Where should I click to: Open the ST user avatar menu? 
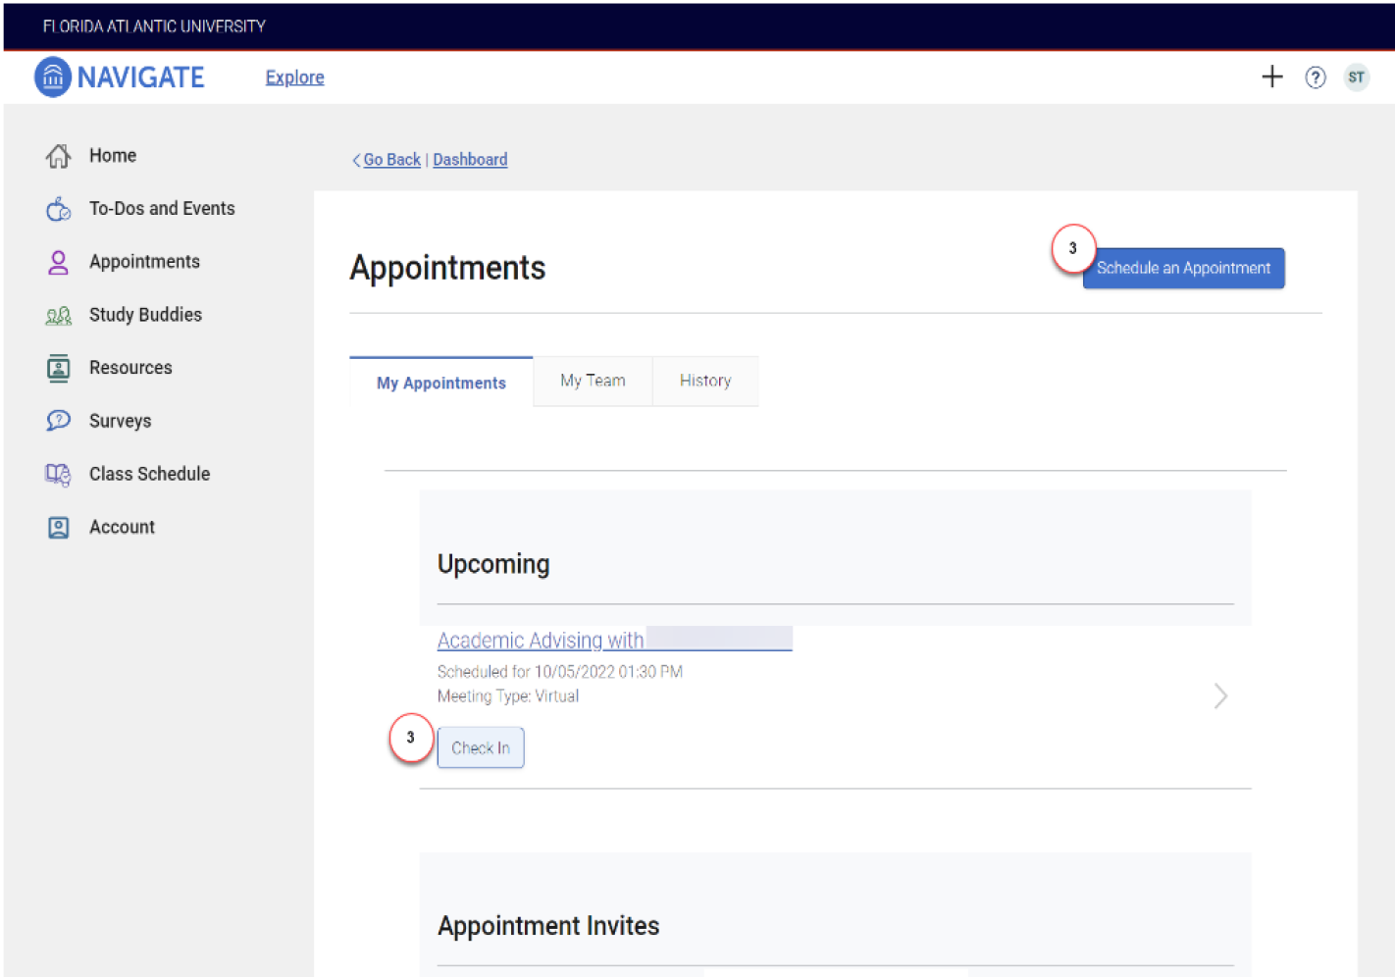1356,77
